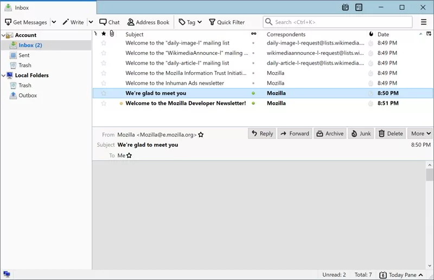Open Chat from the toolbar

click(109, 22)
